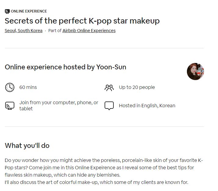
Task: Click the speech bubble language icon
Action: [x=109, y=106]
